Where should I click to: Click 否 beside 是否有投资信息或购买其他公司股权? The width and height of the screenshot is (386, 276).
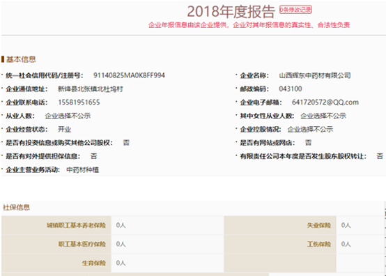(x=126, y=143)
